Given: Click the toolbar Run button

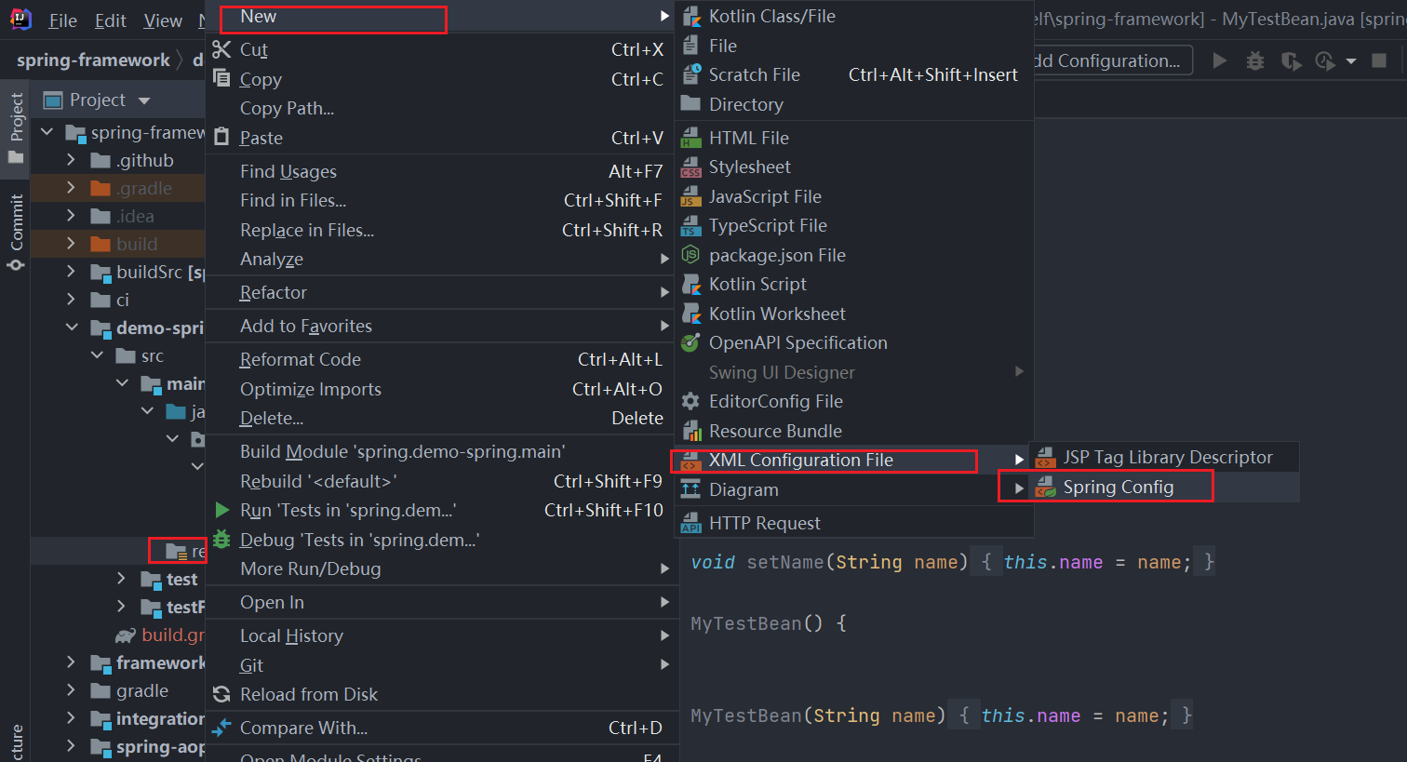Looking at the screenshot, I should (1219, 60).
